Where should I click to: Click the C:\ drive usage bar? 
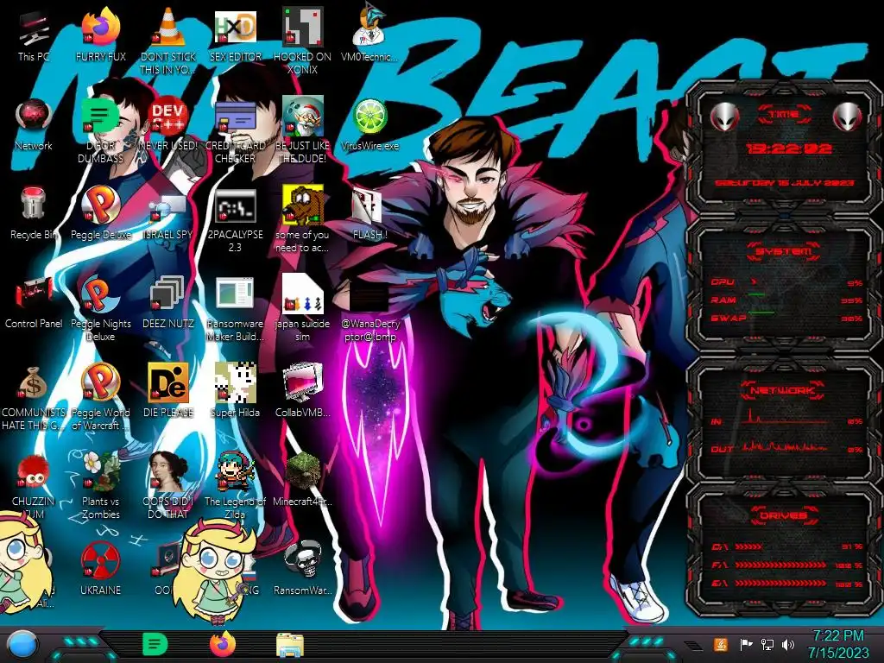click(x=748, y=546)
